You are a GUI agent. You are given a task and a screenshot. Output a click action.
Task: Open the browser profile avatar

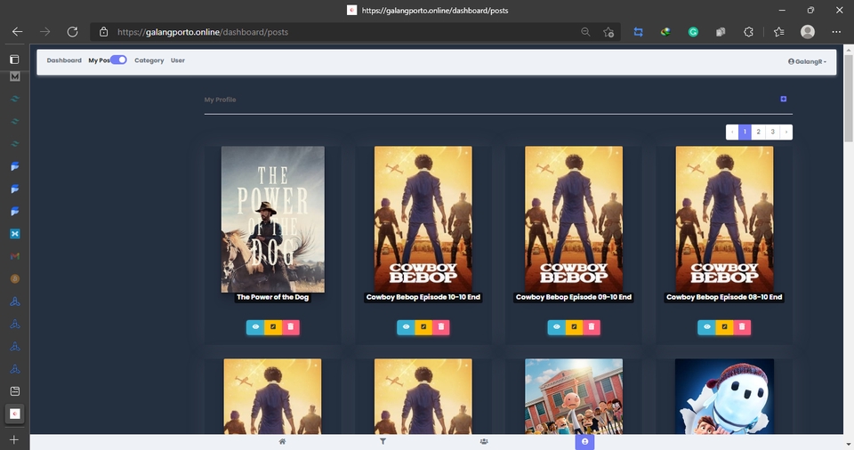tap(808, 32)
